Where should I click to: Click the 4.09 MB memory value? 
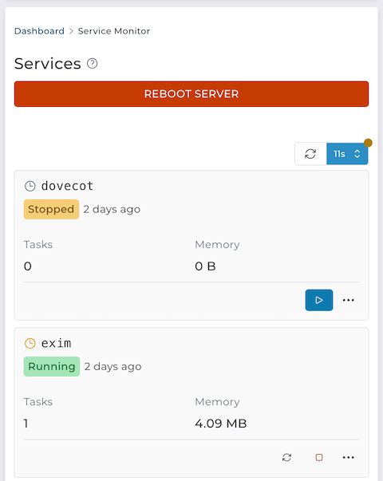click(x=221, y=424)
